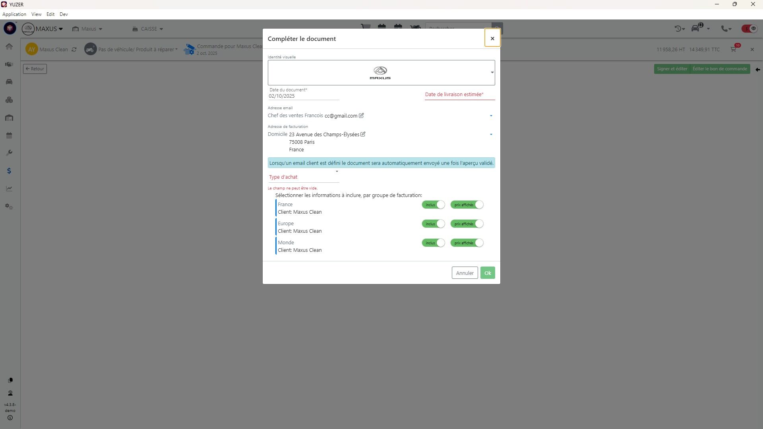The height and width of the screenshot is (429, 763).
Task: Click the statistics chart sidebar icon
Action: coord(9,189)
